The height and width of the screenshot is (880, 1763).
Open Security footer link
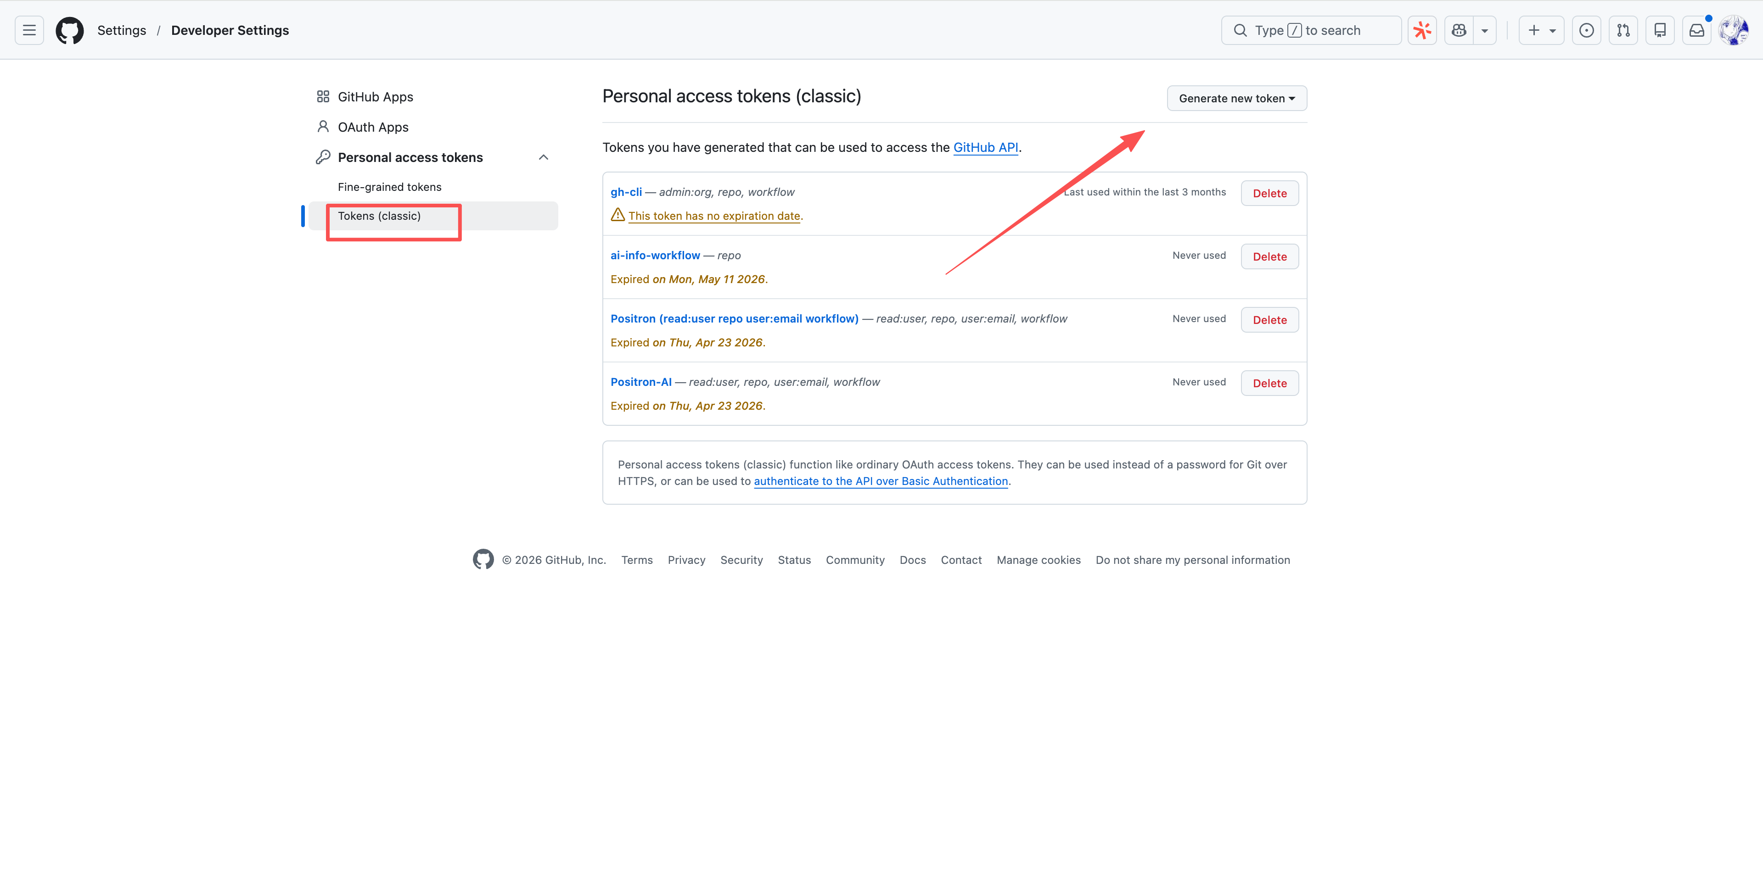pos(741,559)
